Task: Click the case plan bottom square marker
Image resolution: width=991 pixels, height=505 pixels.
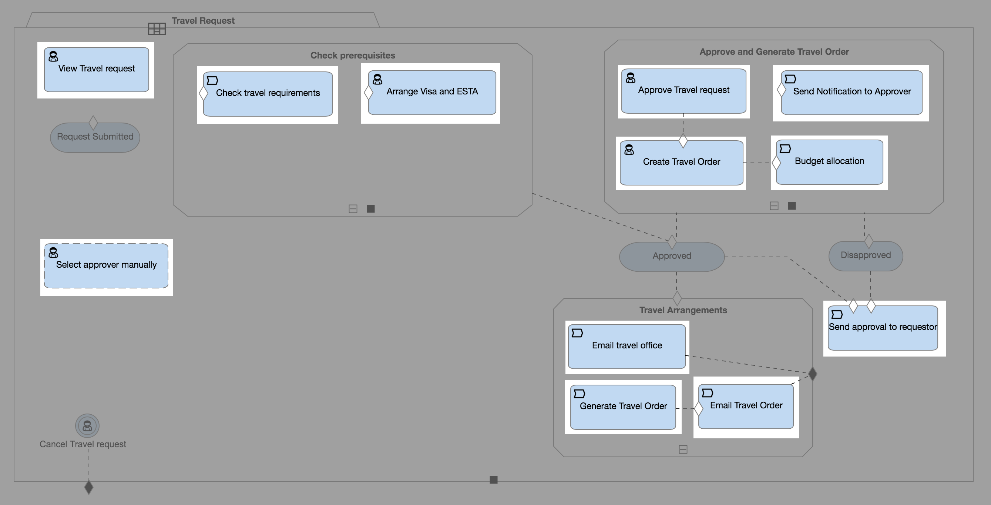Action: pyautogui.click(x=494, y=479)
